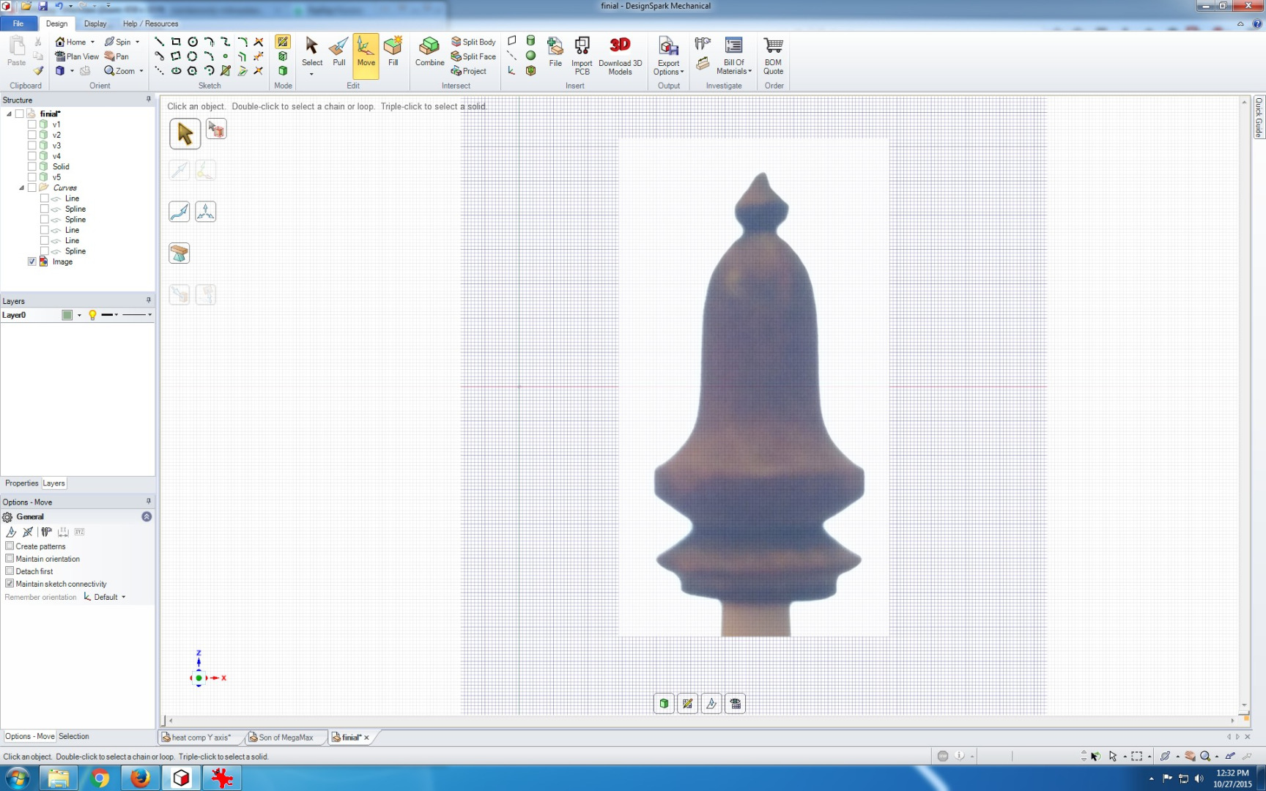Viewport: 1266px width, 791px height.
Task: Switch to the Display ribbon tab
Action: [95, 23]
